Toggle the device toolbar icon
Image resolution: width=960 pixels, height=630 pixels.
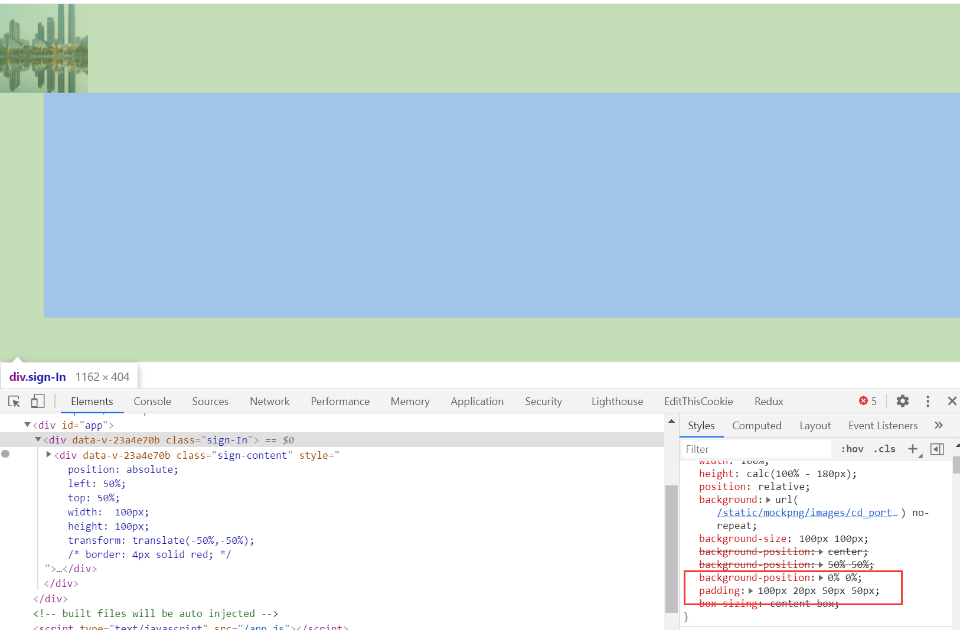coord(38,401)
